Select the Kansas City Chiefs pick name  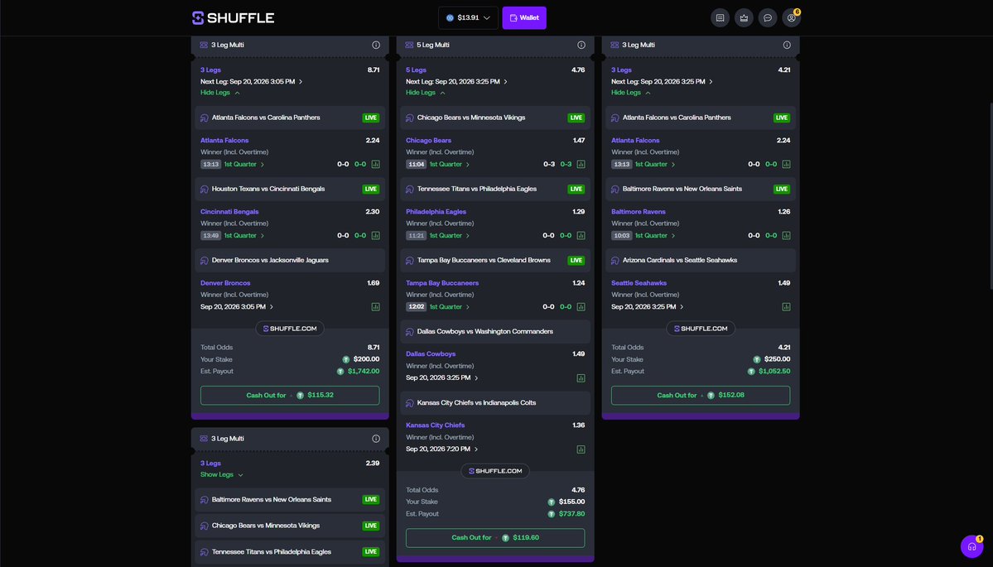(435, 425)
